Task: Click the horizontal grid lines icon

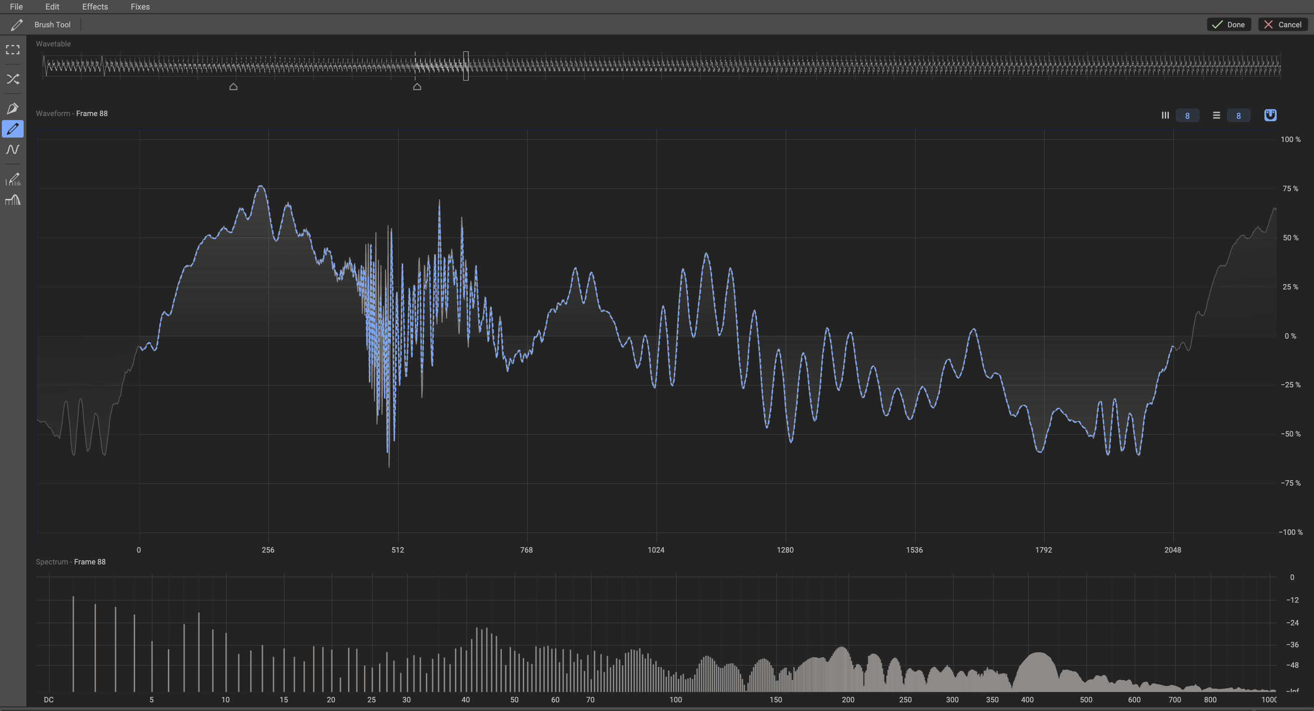Action: click(x=1216, y=115)
